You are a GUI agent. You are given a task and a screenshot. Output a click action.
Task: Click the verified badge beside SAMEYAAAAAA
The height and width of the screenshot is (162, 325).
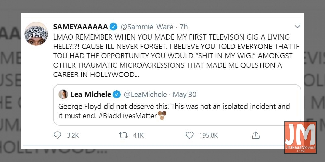coord(113,27)
